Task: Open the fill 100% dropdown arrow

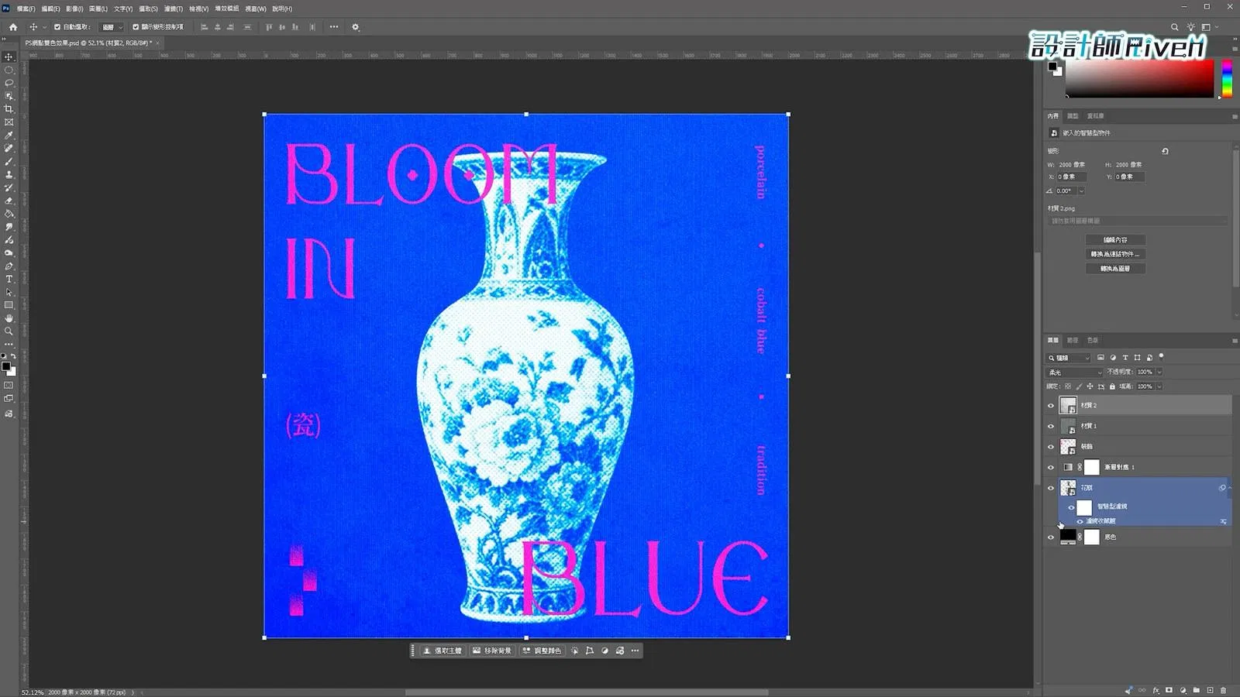Action: click(x=1159, y=386)
